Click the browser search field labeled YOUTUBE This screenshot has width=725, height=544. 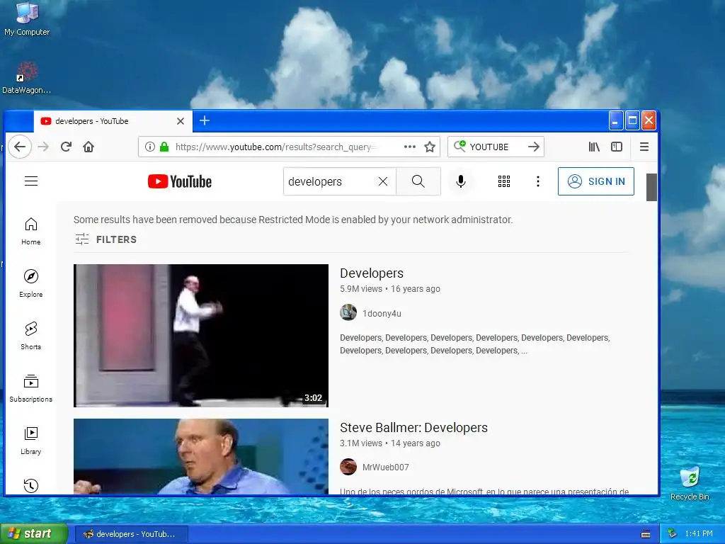pyautogui.click(x=496, y=147)
